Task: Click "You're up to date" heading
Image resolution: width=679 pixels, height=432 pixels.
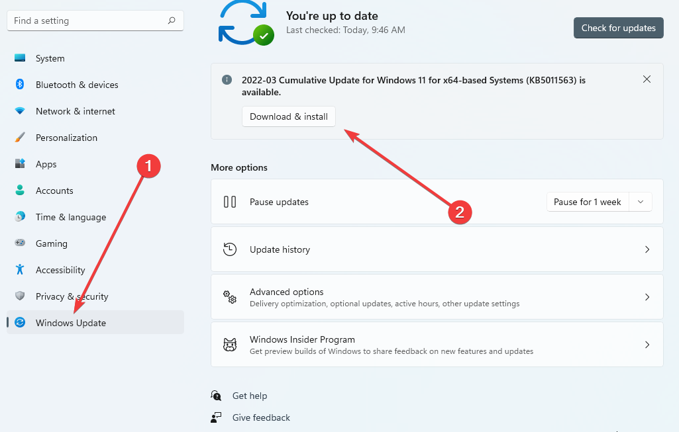Action: (x=332, y=16)
